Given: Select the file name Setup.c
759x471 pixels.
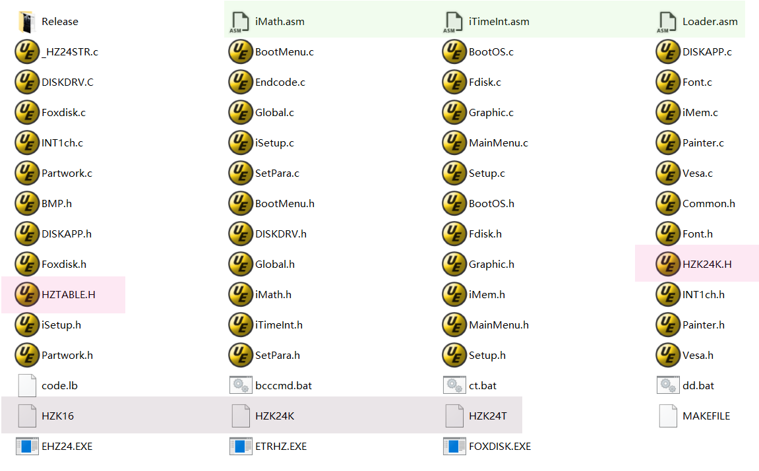Looking at the screenshot, I should click(x=487, y=173).
